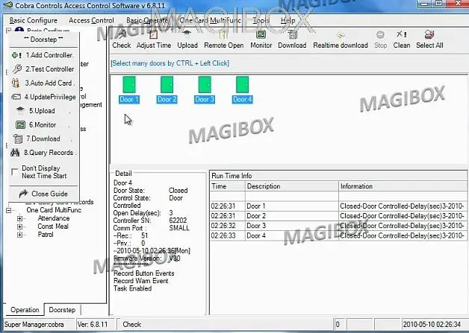Click the Clean toolbar icon
The width and height of the screenshot is (469, 333).
click(x=401, y=35)
